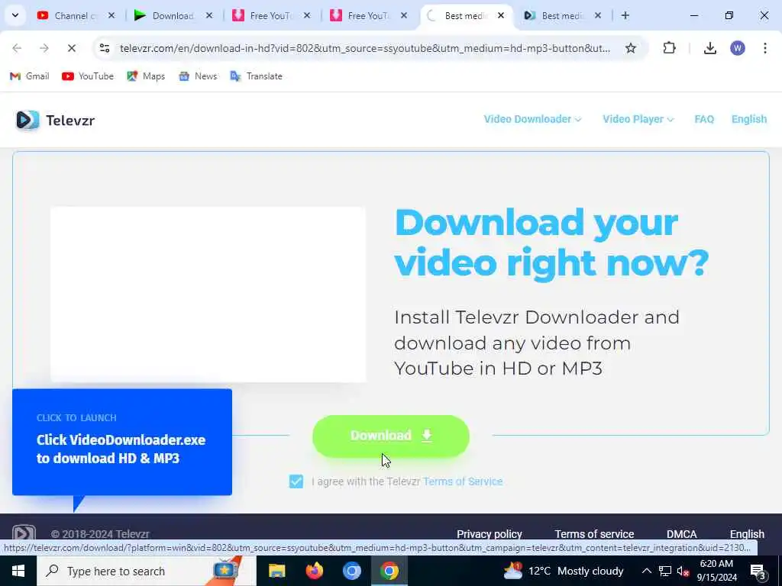Click the green Download button

point(390,436)
